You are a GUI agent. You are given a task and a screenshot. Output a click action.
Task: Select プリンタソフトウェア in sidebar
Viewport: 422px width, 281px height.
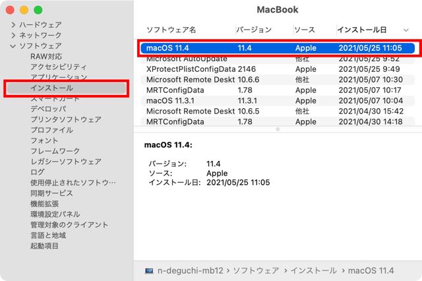[66, 119]
